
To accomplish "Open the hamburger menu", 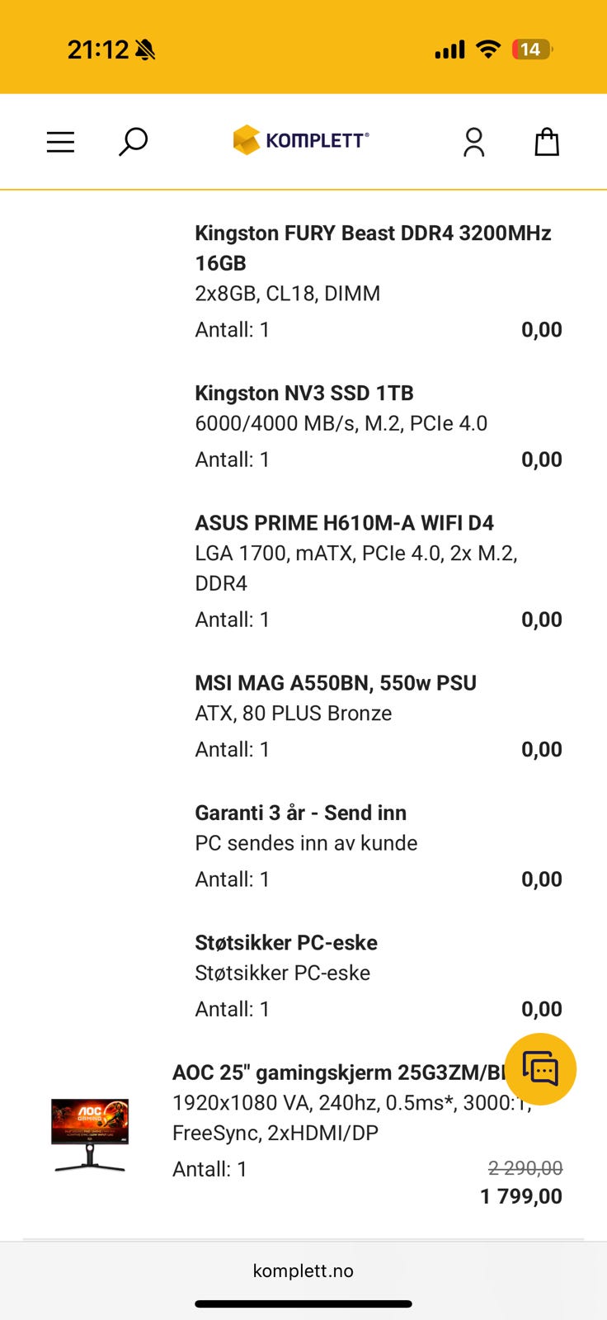I will click(x=60, y=142).
